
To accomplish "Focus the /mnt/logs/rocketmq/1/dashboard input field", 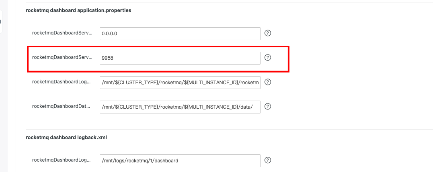I will click(180, 161).
